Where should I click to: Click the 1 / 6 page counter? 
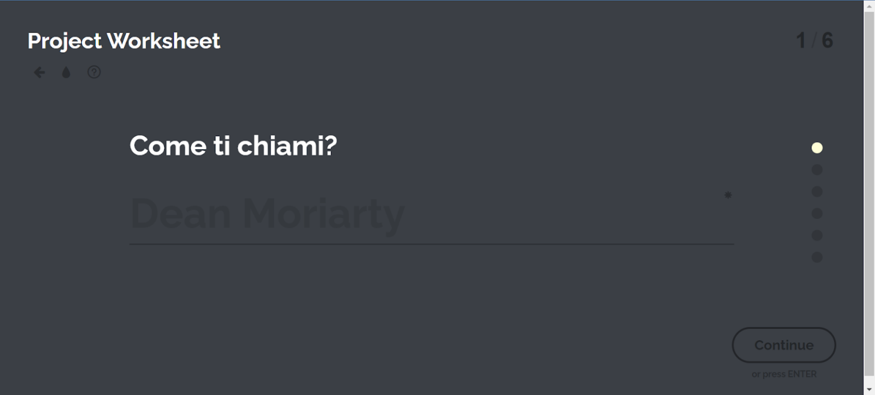(814, 41)
